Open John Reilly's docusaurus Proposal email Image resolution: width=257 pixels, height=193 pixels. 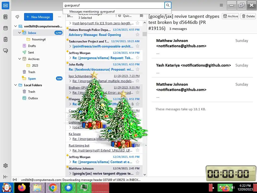tap(104, 67)
